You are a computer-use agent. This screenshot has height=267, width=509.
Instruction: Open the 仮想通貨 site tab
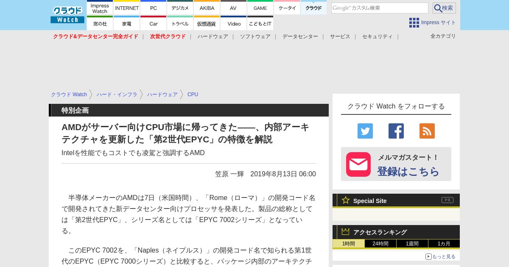pos(207,23)
